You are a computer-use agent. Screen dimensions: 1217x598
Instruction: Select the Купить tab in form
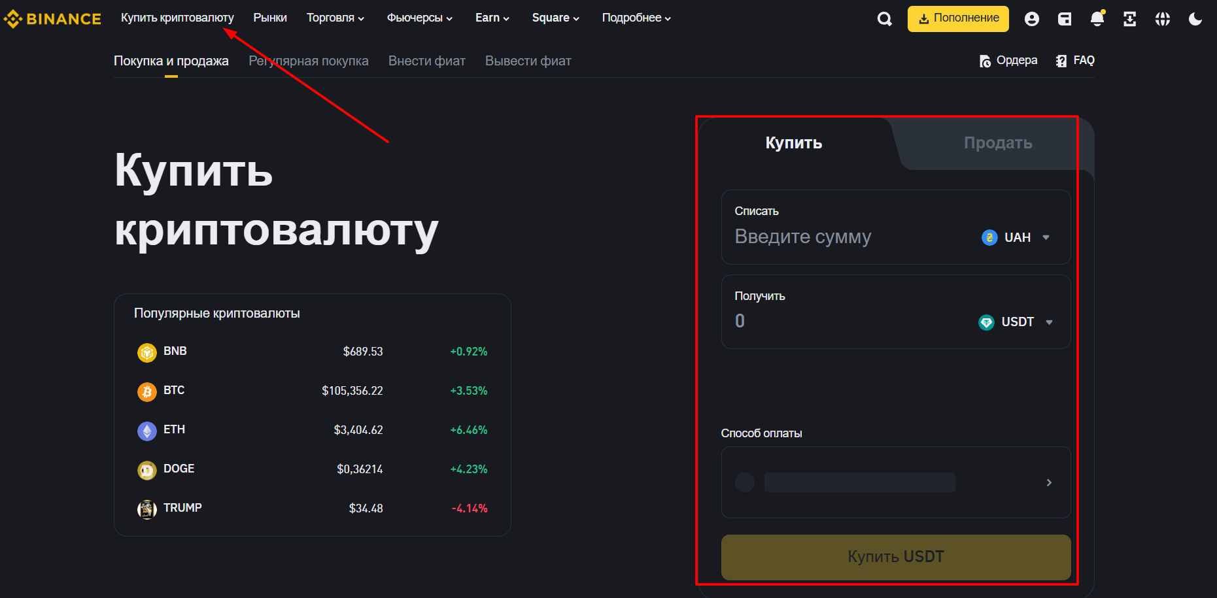pos(794,143)
